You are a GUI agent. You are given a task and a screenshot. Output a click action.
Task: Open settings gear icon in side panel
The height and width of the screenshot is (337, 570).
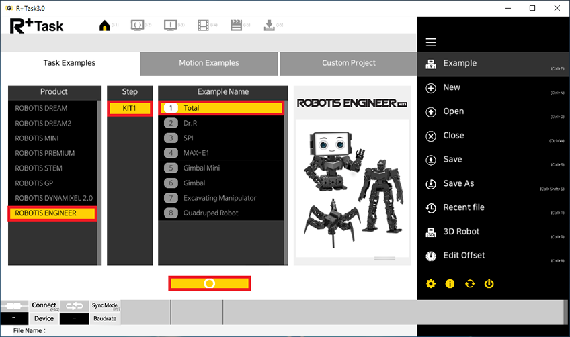click(431, 283)
